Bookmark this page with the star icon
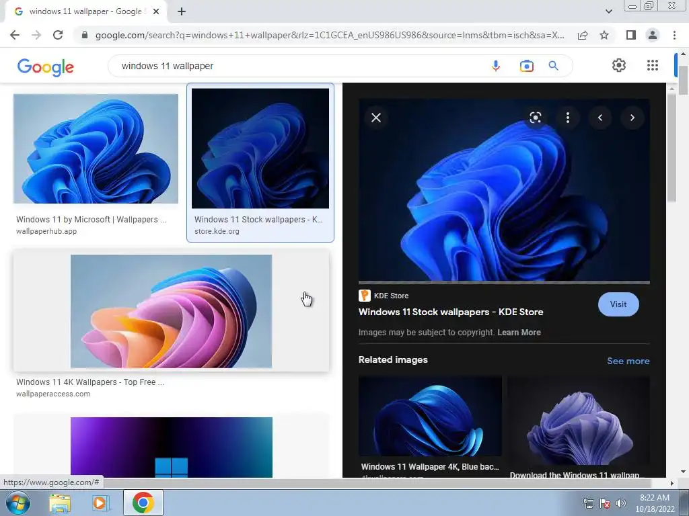The width and height of the screenshot is (689, 516). [604, 35]
